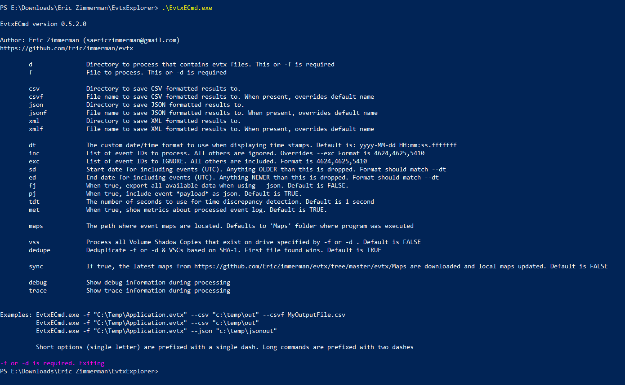The image size is (625, 385).
Task: Click the MyOutputFile.csv text in first example
Action: coord(317,315)
